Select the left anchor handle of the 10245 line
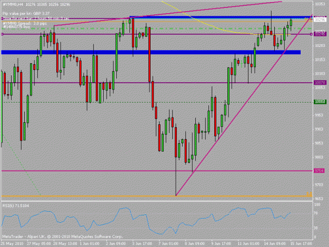329x247 pixels. (2, 34)
